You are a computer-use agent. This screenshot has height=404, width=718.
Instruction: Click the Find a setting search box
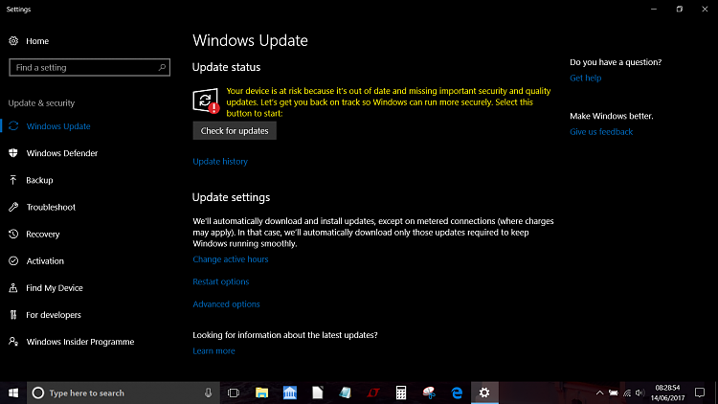coord(89,67)
